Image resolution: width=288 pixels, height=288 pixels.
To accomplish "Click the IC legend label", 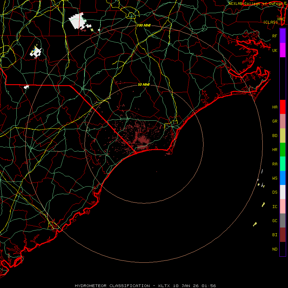I will click(x=275, y=206).
